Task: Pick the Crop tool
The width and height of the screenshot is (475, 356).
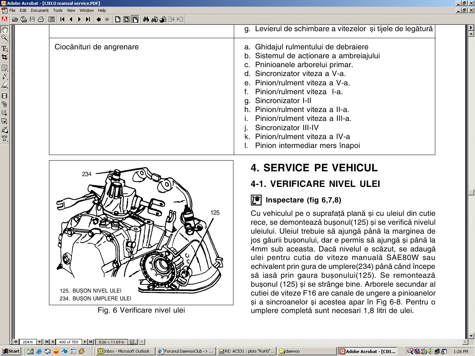Action: [4, 57]
